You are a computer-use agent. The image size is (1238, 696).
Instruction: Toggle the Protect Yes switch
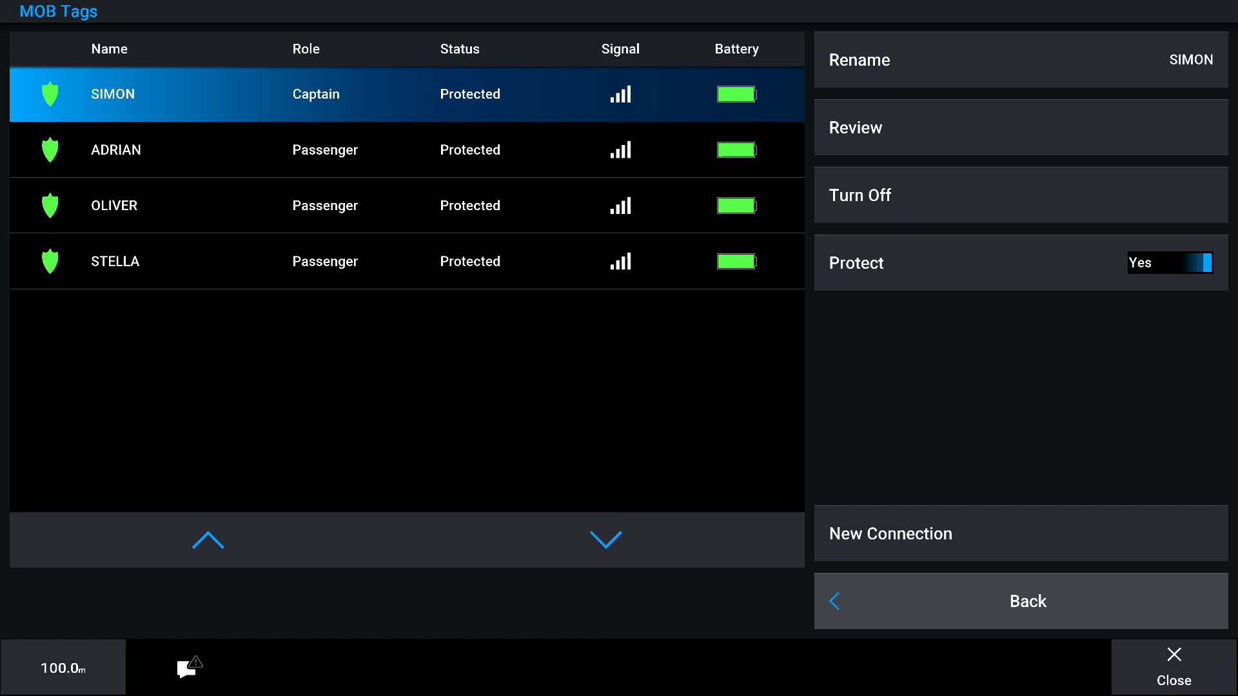[x=1170, y=263]
